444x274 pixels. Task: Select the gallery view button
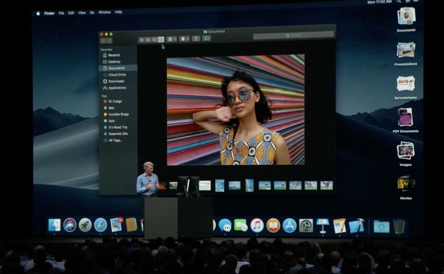(161, 40)
